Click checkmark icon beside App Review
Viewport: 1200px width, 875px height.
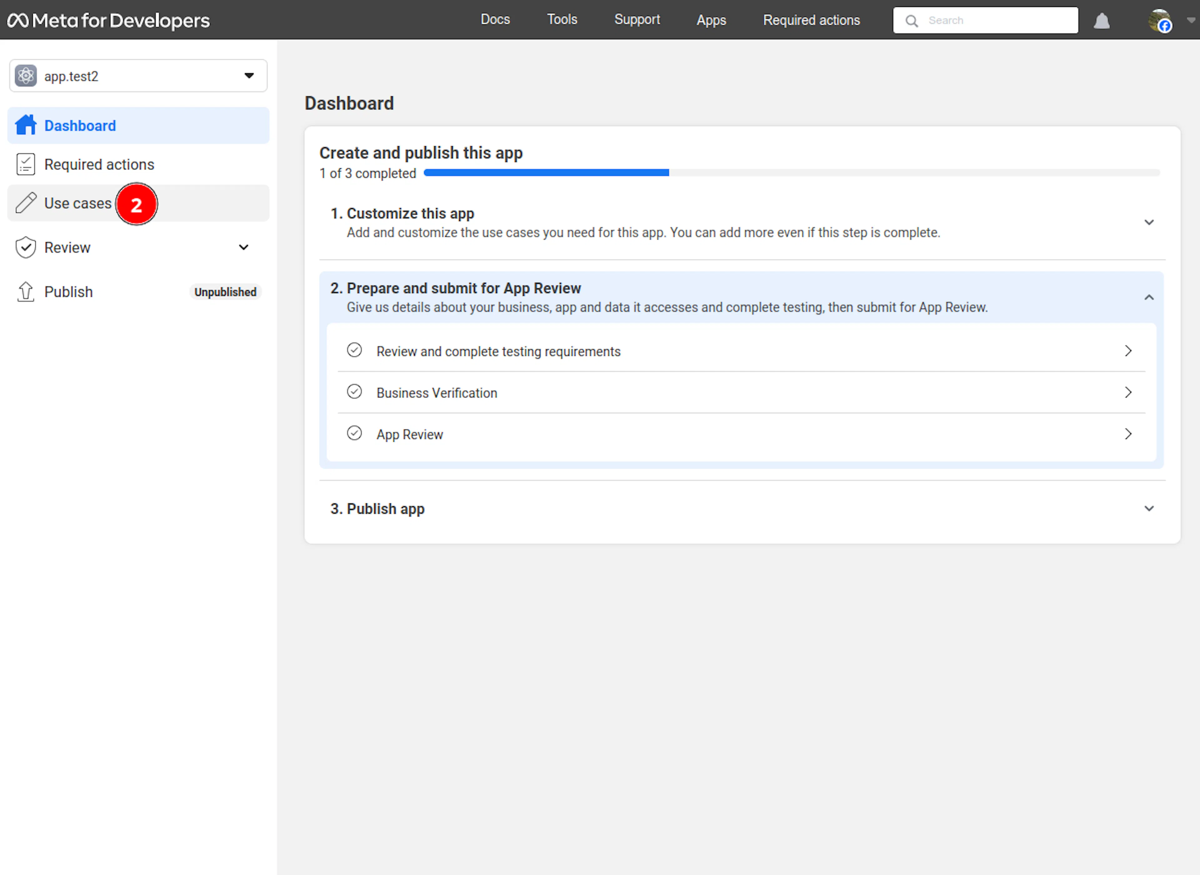click(354, 433)
